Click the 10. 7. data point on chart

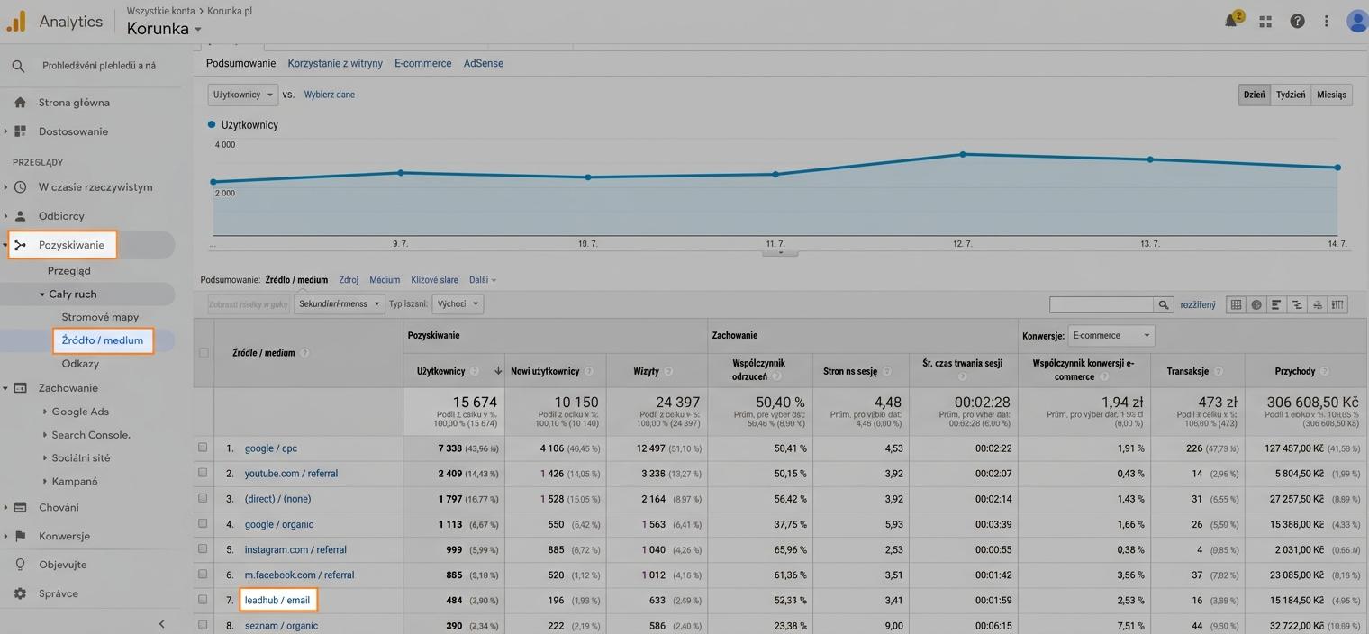point(588,177)
